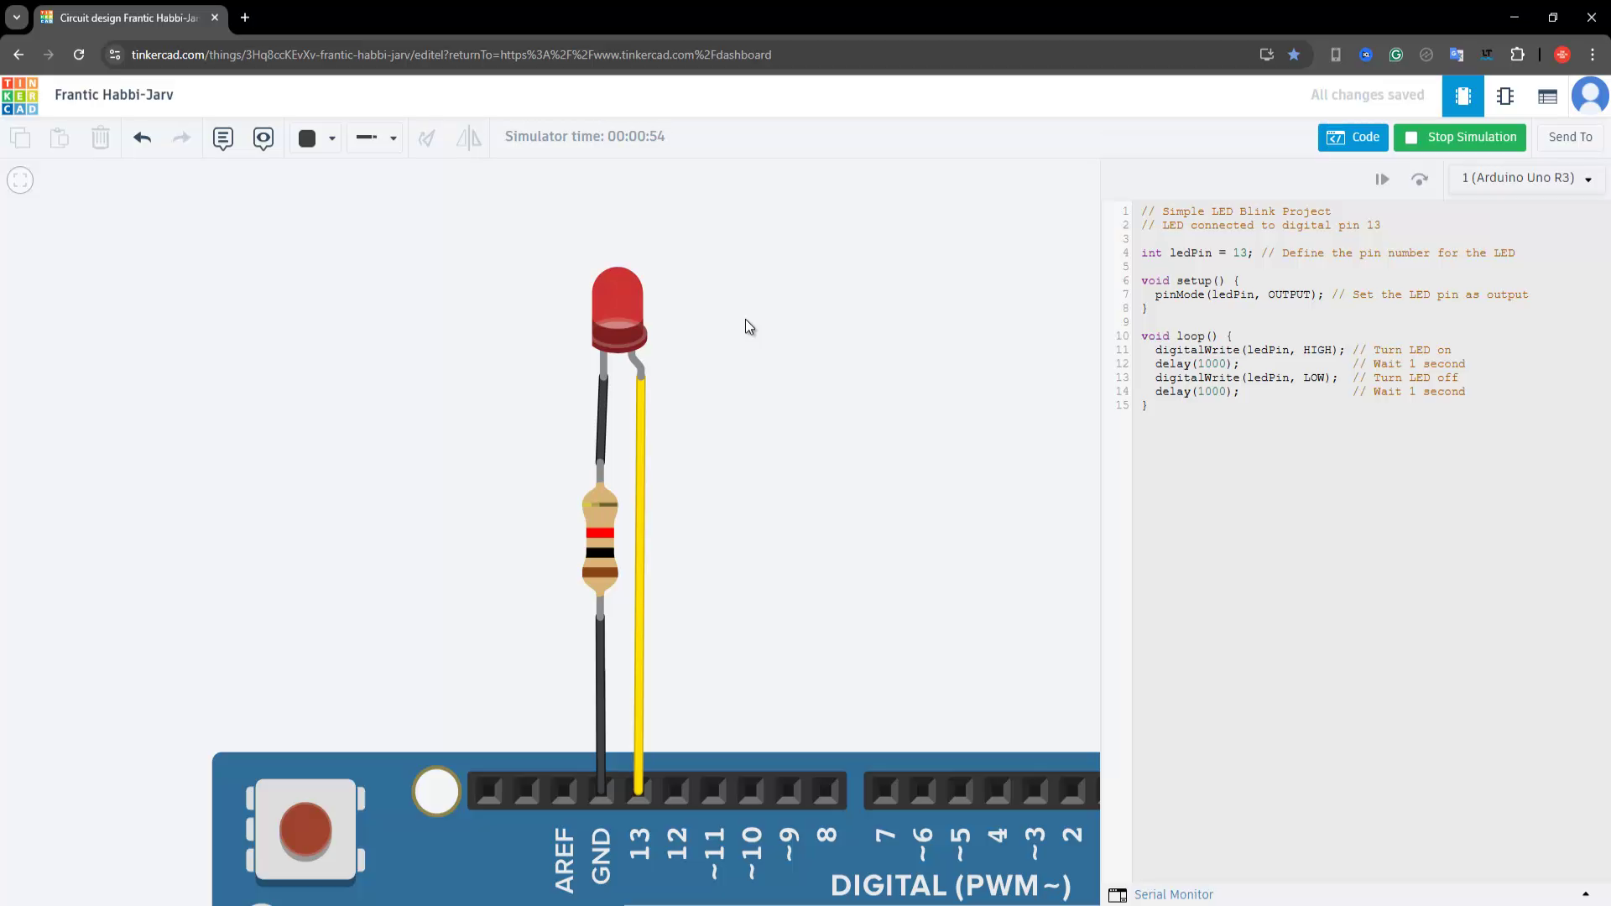The width and height of the screenshot is (1611, 906).
Task: Open the Components list view icon
Action: pos(1547,96)
